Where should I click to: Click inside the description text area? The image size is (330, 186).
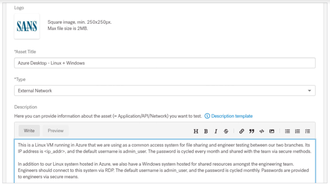click(x=165, y=161)
